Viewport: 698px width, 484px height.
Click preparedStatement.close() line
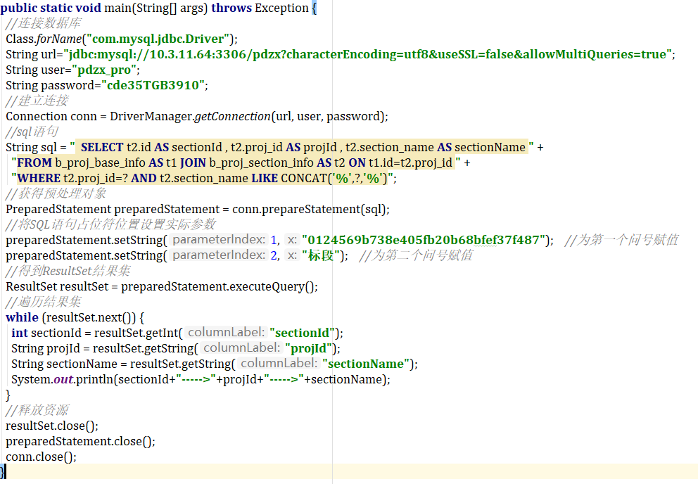[81, 442]
